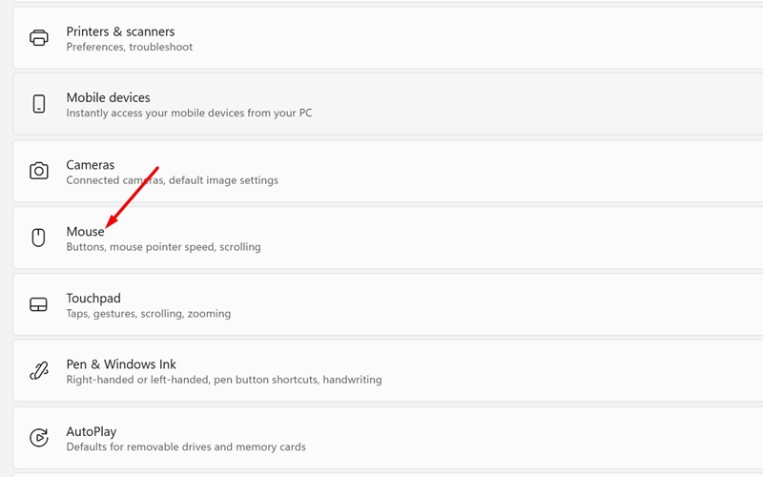Click "Taps, gestures, scrolling, zooming" description
The image size is (763, 477).
point(148,313)
